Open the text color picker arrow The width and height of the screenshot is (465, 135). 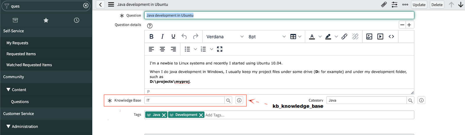tap(320, 37)
